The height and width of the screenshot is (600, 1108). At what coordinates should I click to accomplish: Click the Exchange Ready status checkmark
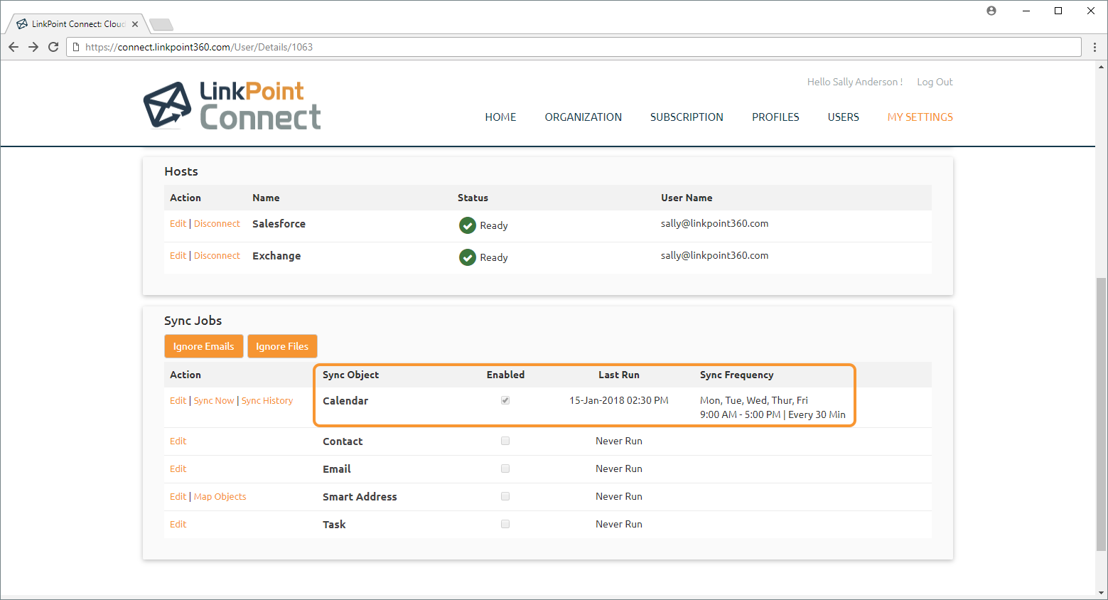tap(468, 257)
